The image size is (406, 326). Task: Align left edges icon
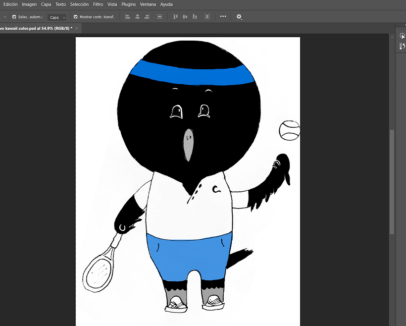pos(127,17)
